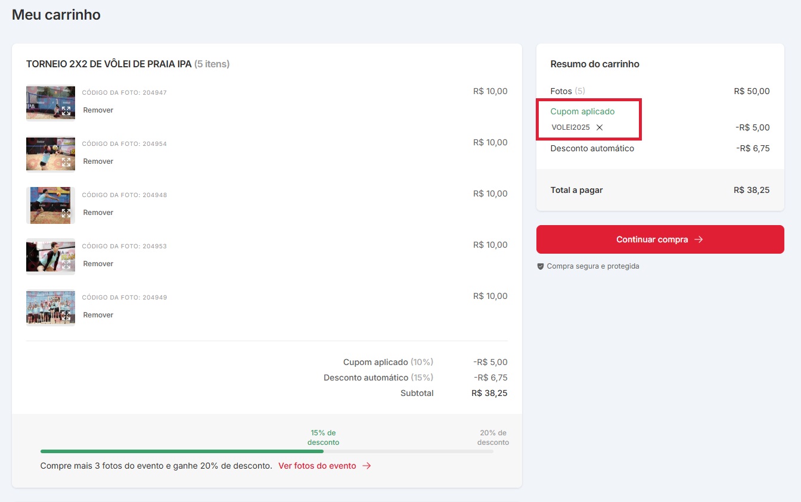Click the Compra segura e protegida text

(x=593, y=266)
